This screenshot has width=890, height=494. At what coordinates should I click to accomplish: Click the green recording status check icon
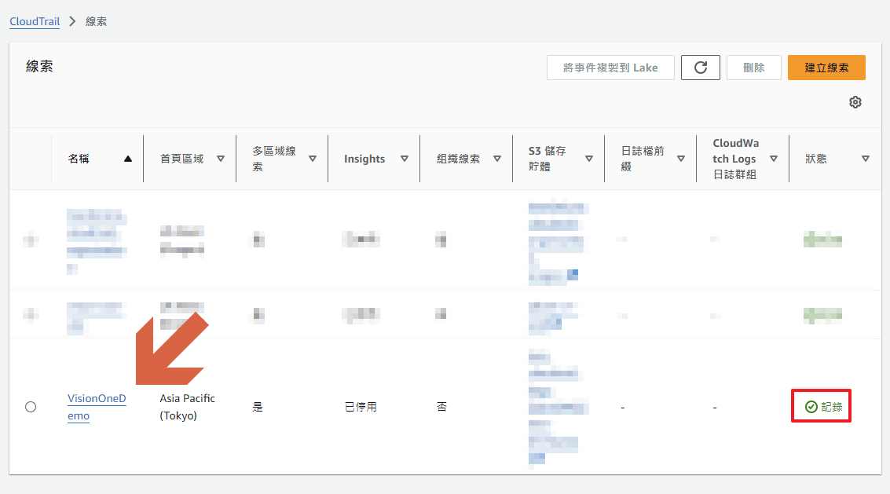tap(811, 407)
